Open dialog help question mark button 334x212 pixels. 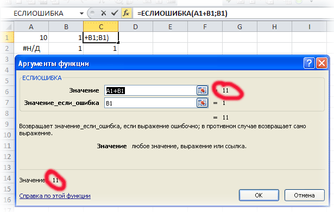click(x=309, y=63)
